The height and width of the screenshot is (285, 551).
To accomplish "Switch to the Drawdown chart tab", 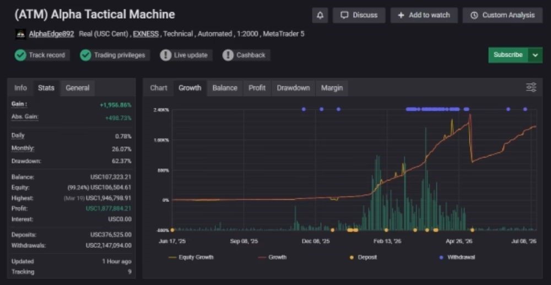I will coord(293,87).
